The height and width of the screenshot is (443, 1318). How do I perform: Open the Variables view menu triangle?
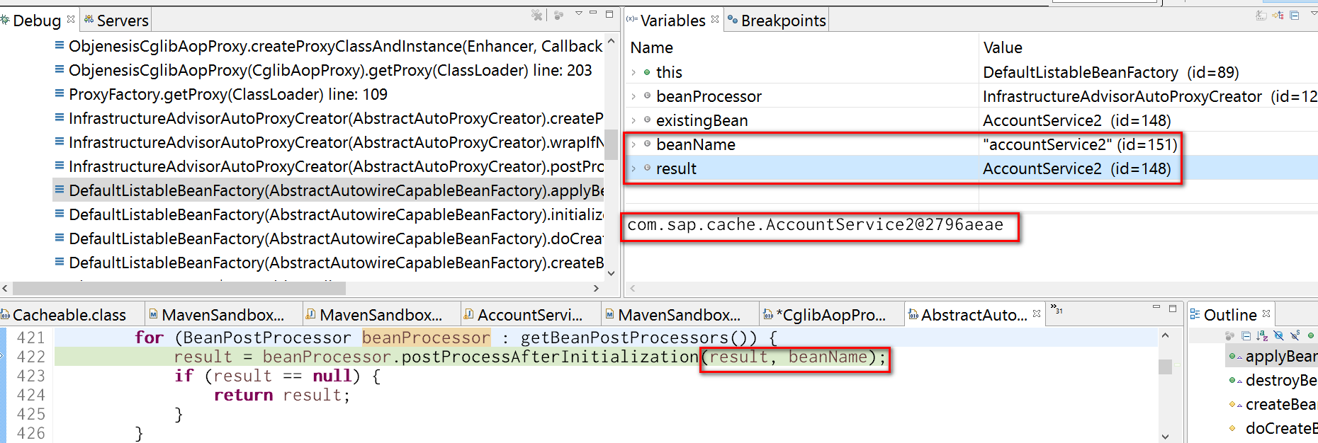(x=1314, y=13)
